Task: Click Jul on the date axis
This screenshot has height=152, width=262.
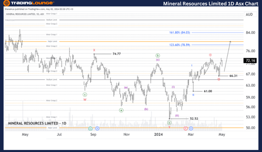Action: click(59, 135)
